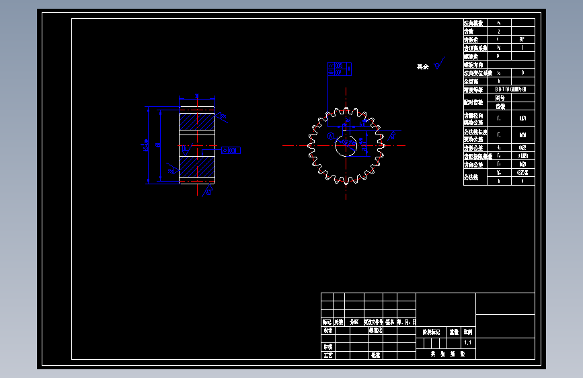The width and height of the screenshot is (583, 378).
Task: Click the '齿向公差' parameter label
Action: 473,164
